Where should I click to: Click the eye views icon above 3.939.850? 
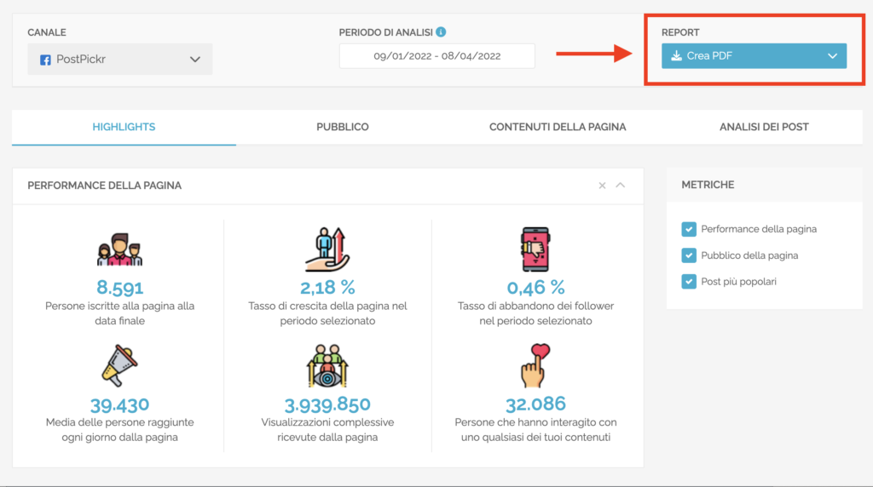327,365
